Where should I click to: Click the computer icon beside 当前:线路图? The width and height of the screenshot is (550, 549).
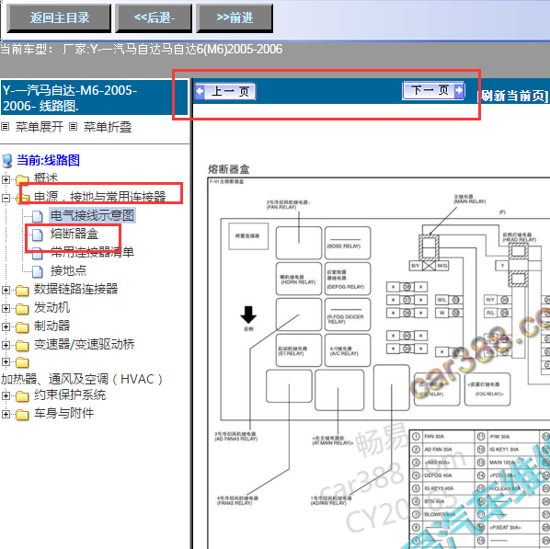tap(7, 161)
